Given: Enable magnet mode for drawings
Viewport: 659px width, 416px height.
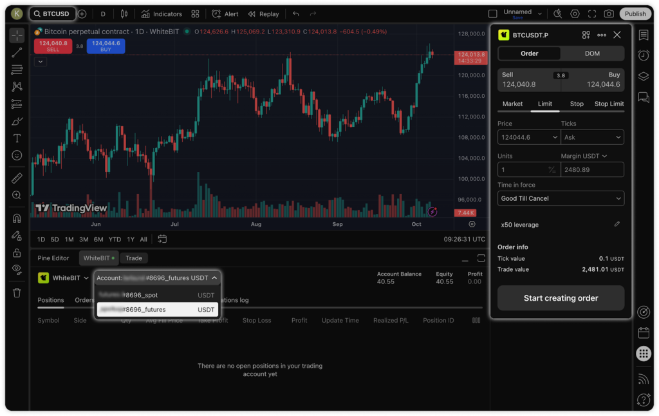Looking at the screenshot, I should tap(16, 218).
